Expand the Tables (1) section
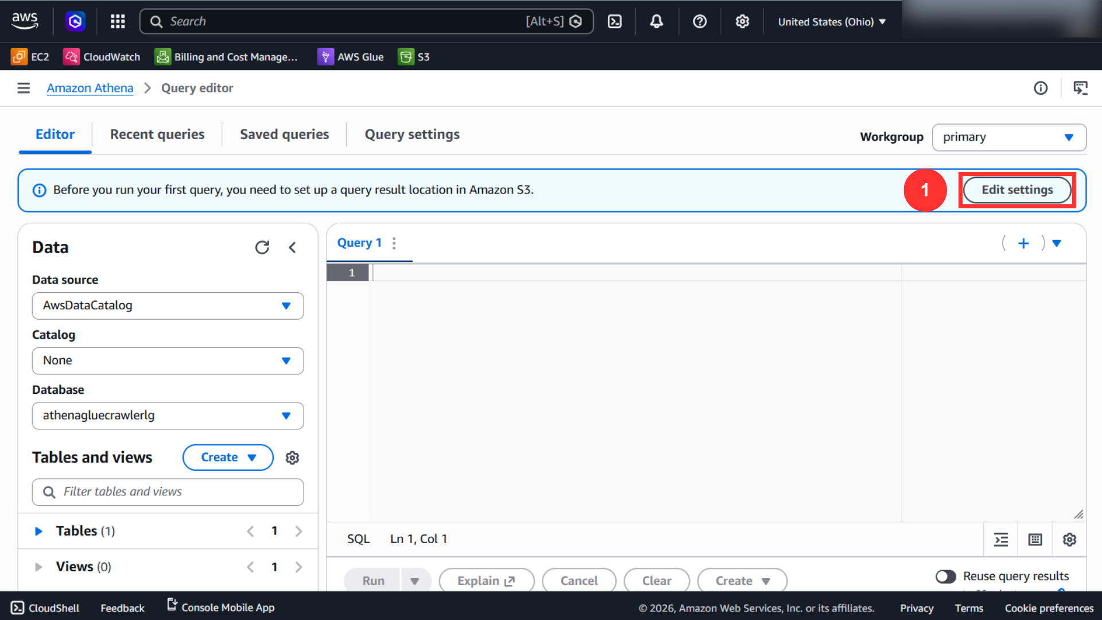The width and height of the screenshot is (1102, 620). [x=38, y=531]
